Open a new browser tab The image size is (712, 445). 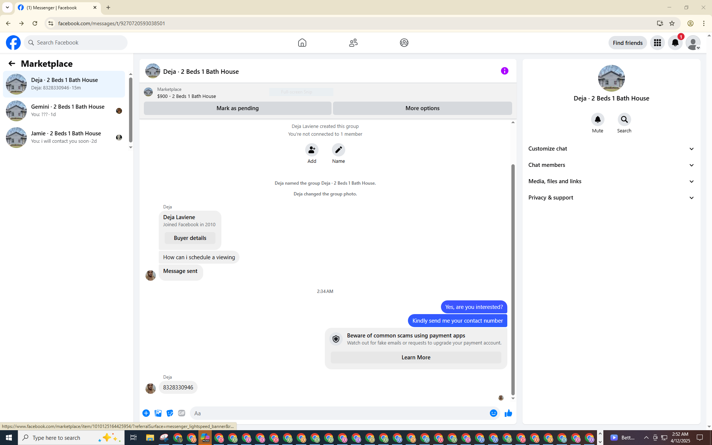[x=108, y=7]
